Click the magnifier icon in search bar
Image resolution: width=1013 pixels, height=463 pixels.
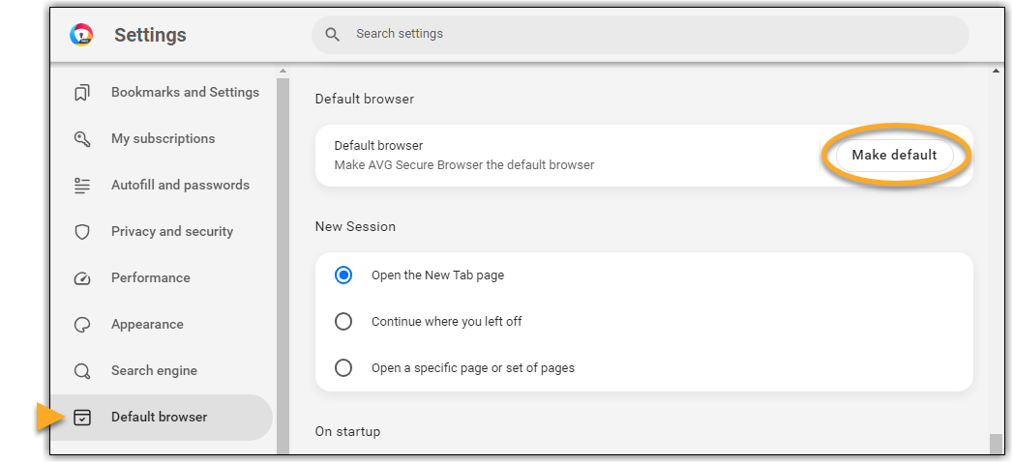click(333, 34)
